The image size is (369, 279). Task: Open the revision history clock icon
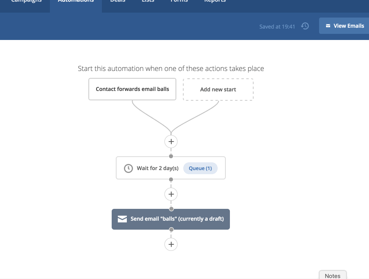[x=305, y=26]
